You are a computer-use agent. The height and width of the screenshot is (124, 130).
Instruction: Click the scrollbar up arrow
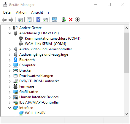coord(126,28)
